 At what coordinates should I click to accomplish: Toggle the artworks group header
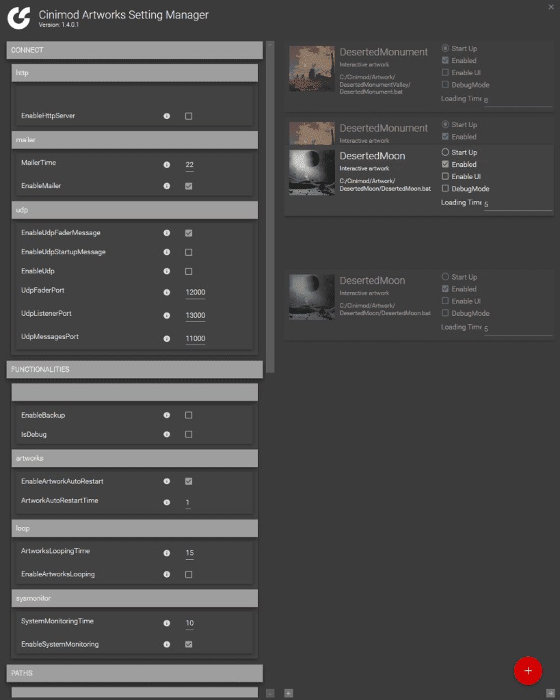coord(135,458)
